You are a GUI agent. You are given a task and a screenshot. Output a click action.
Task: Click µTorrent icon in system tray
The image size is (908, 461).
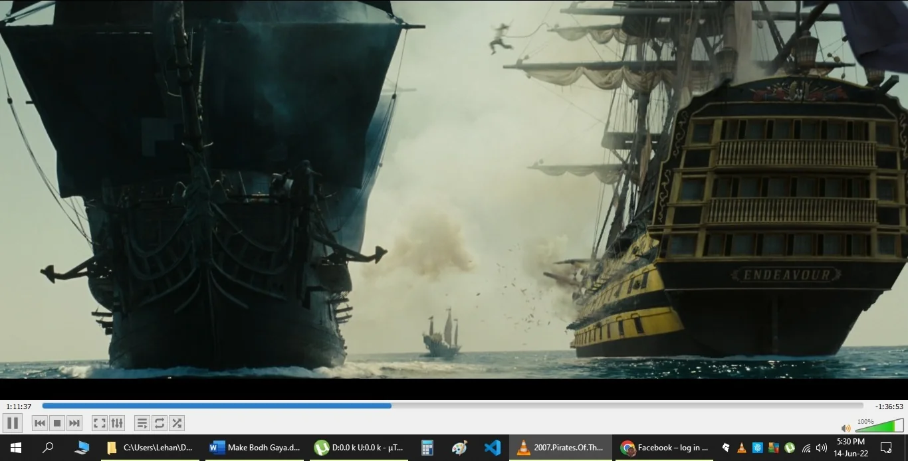(790, 448)
